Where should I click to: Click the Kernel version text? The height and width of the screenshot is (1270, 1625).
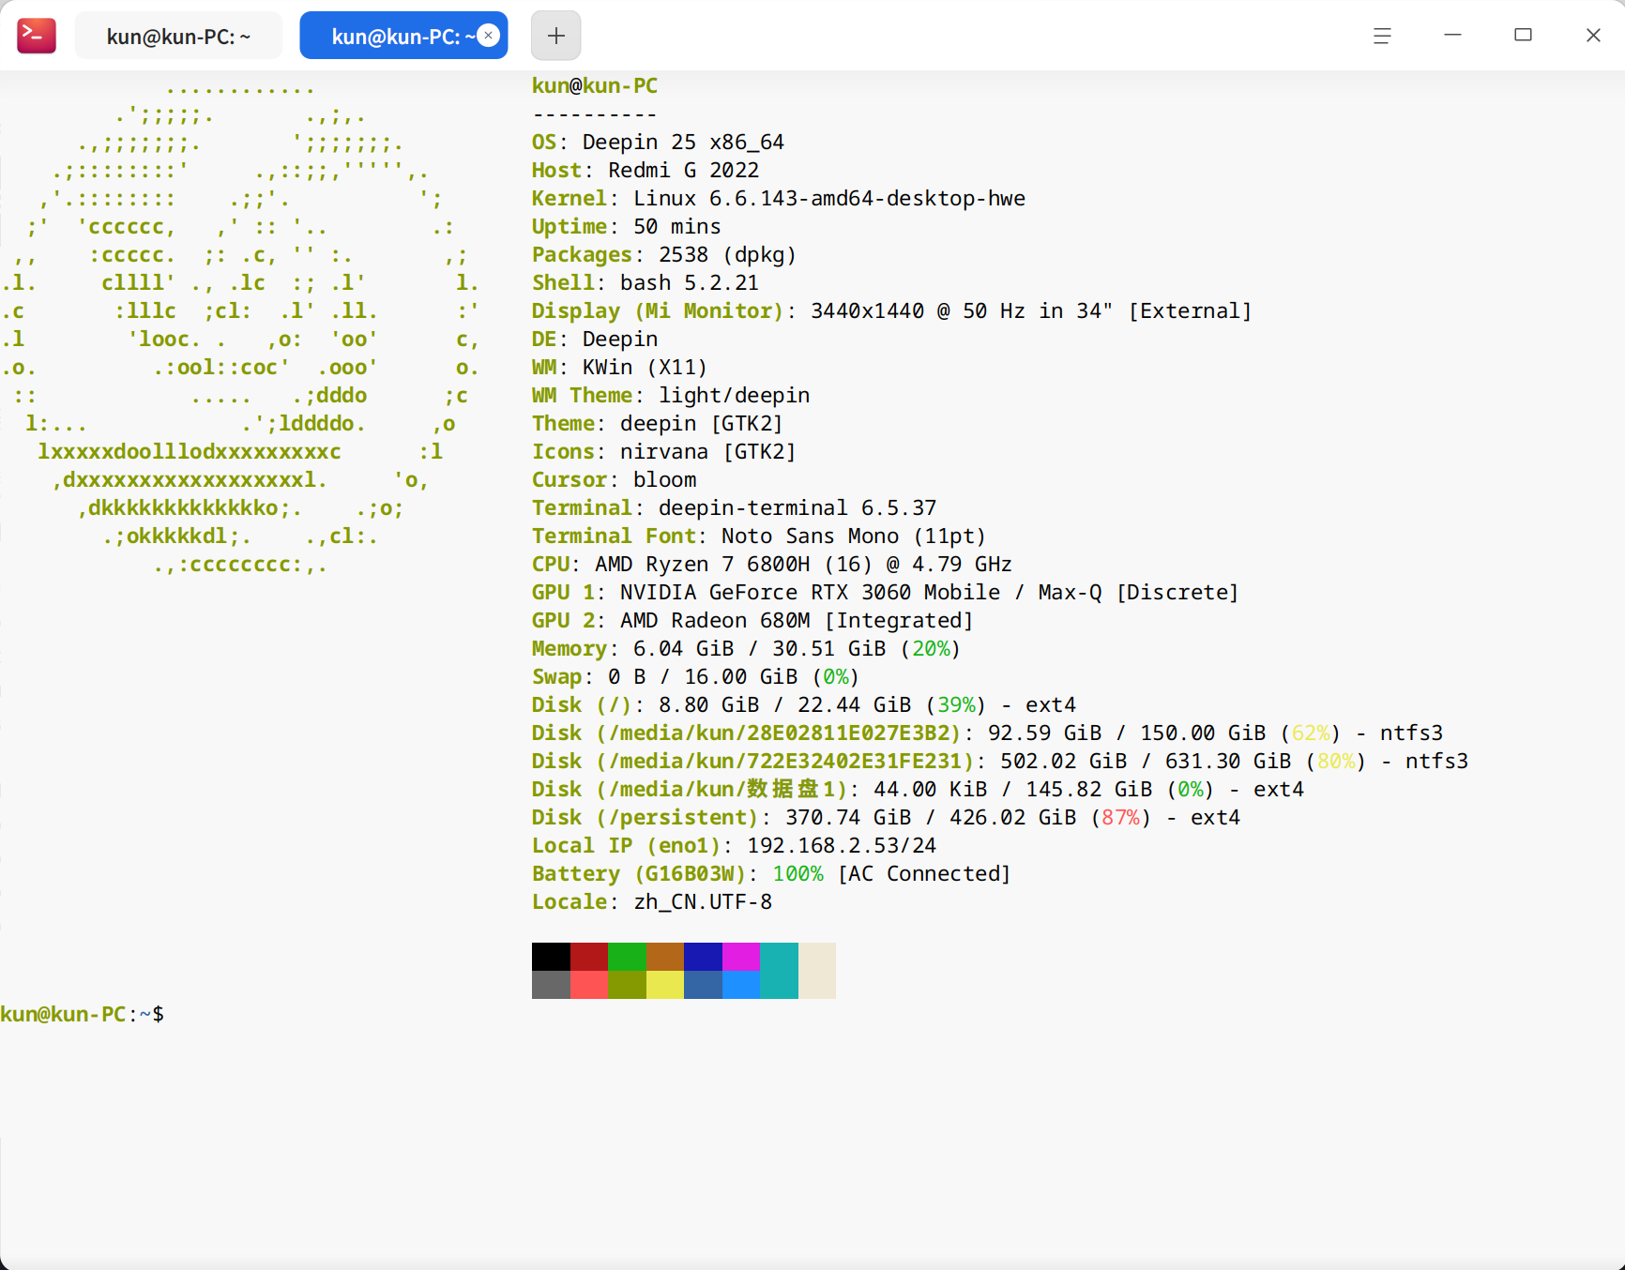[829, 198]
